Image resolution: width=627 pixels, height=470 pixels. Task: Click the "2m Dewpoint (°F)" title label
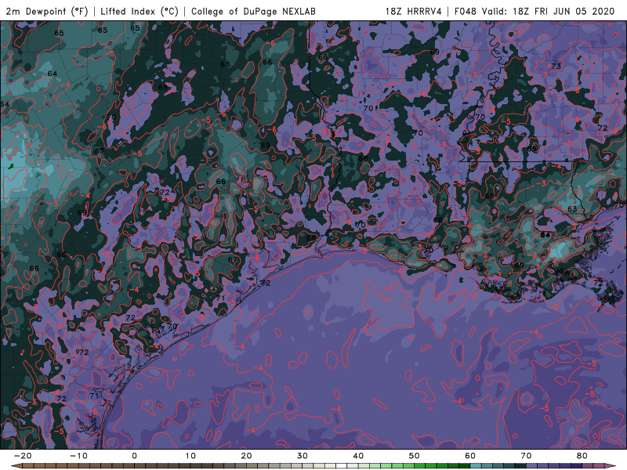click(x=47, y=11)
